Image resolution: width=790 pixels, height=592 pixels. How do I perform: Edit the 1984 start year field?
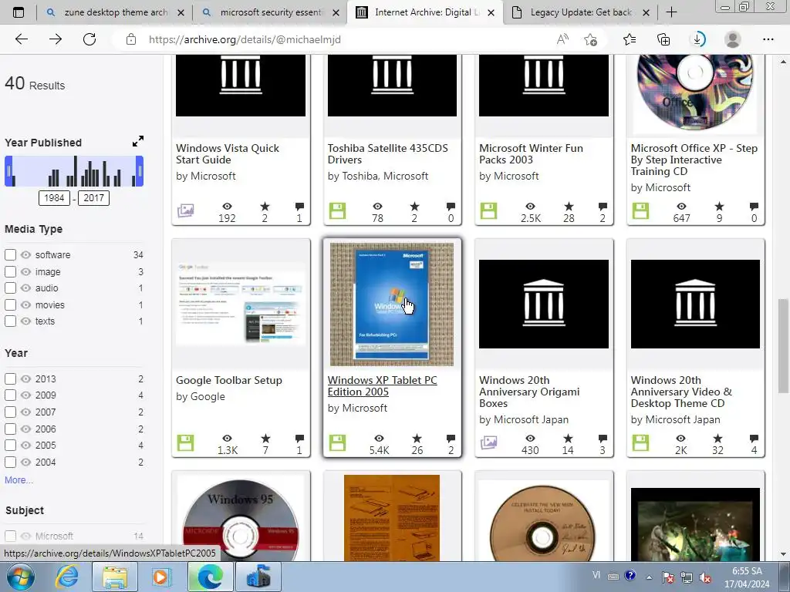(x=55, y=198)
